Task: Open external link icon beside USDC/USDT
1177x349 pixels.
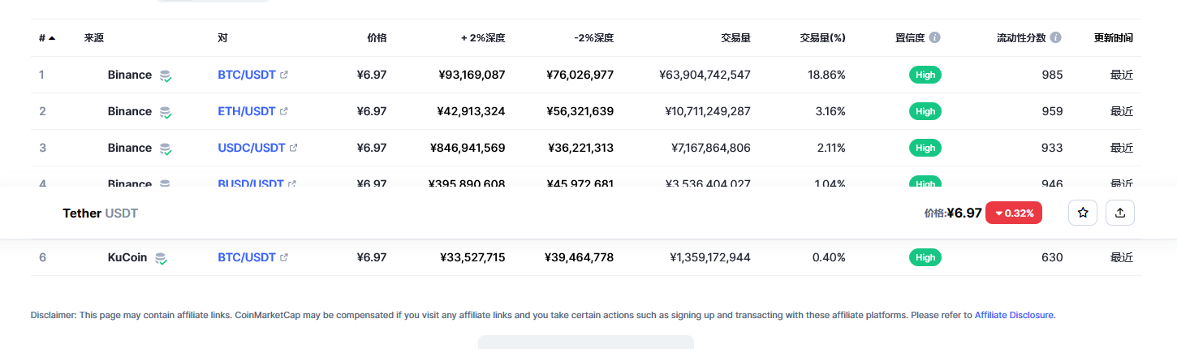Action: tap(294, 148)
